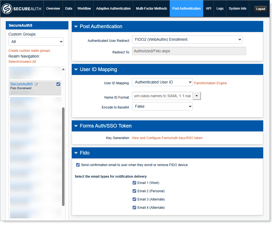Uncheck the SecureAuth5 realm checkbox
Screen dimensions: 274x225
tap(58, 84)
